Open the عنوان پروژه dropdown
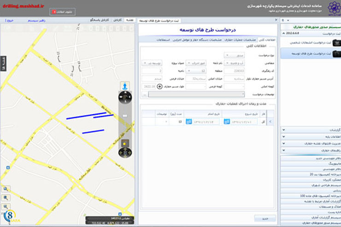The image size is (341, 227). click(x=152, y=63)
